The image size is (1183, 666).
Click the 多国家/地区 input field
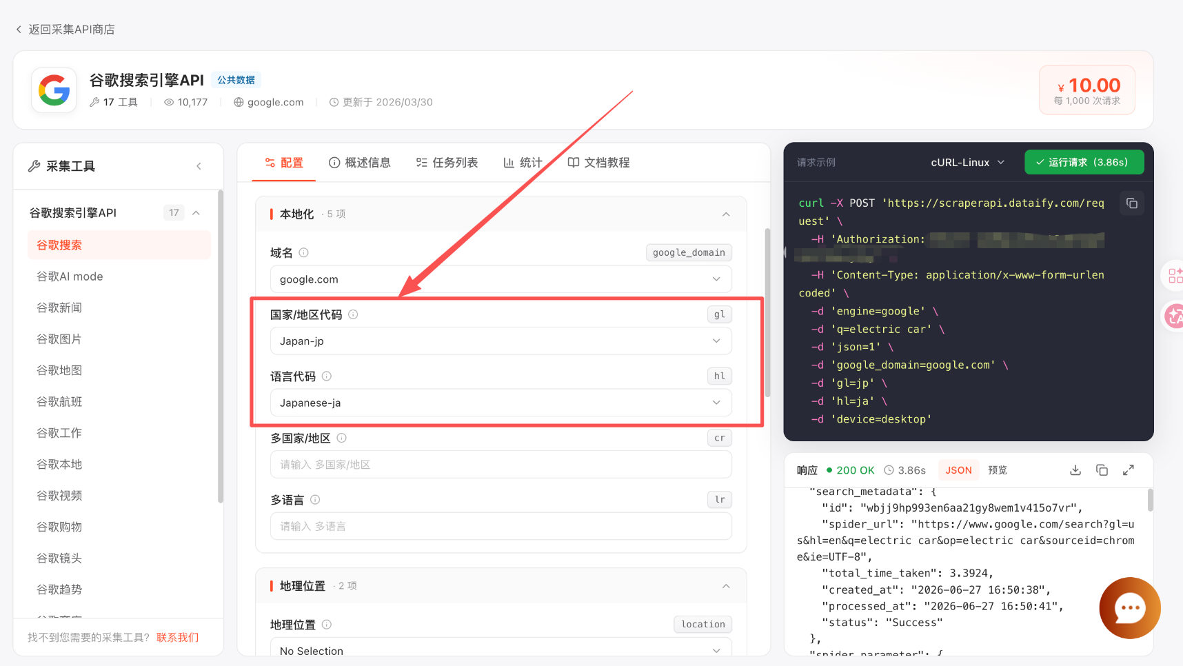(x=501, y=465)
